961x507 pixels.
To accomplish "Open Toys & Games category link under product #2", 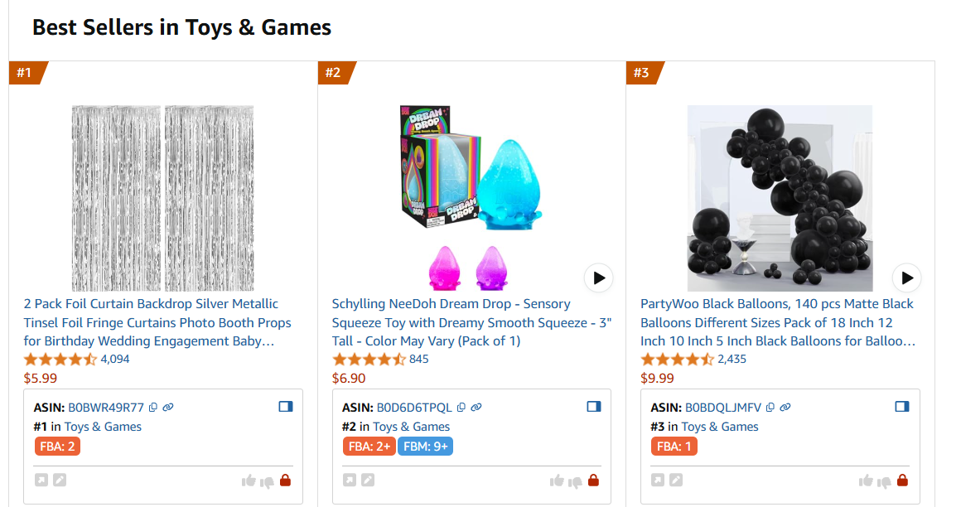I will click(x=410, y=426).
